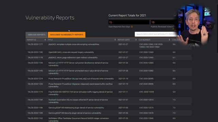Viewport: 218px width, 122px height.
Task: Click the help icon beside Open Reported Zero Days
Action: pyautogui.click(x=132, y=27)
